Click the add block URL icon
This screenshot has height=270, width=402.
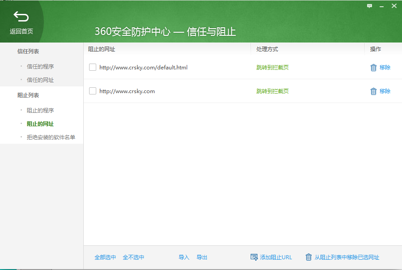point(254,257)
